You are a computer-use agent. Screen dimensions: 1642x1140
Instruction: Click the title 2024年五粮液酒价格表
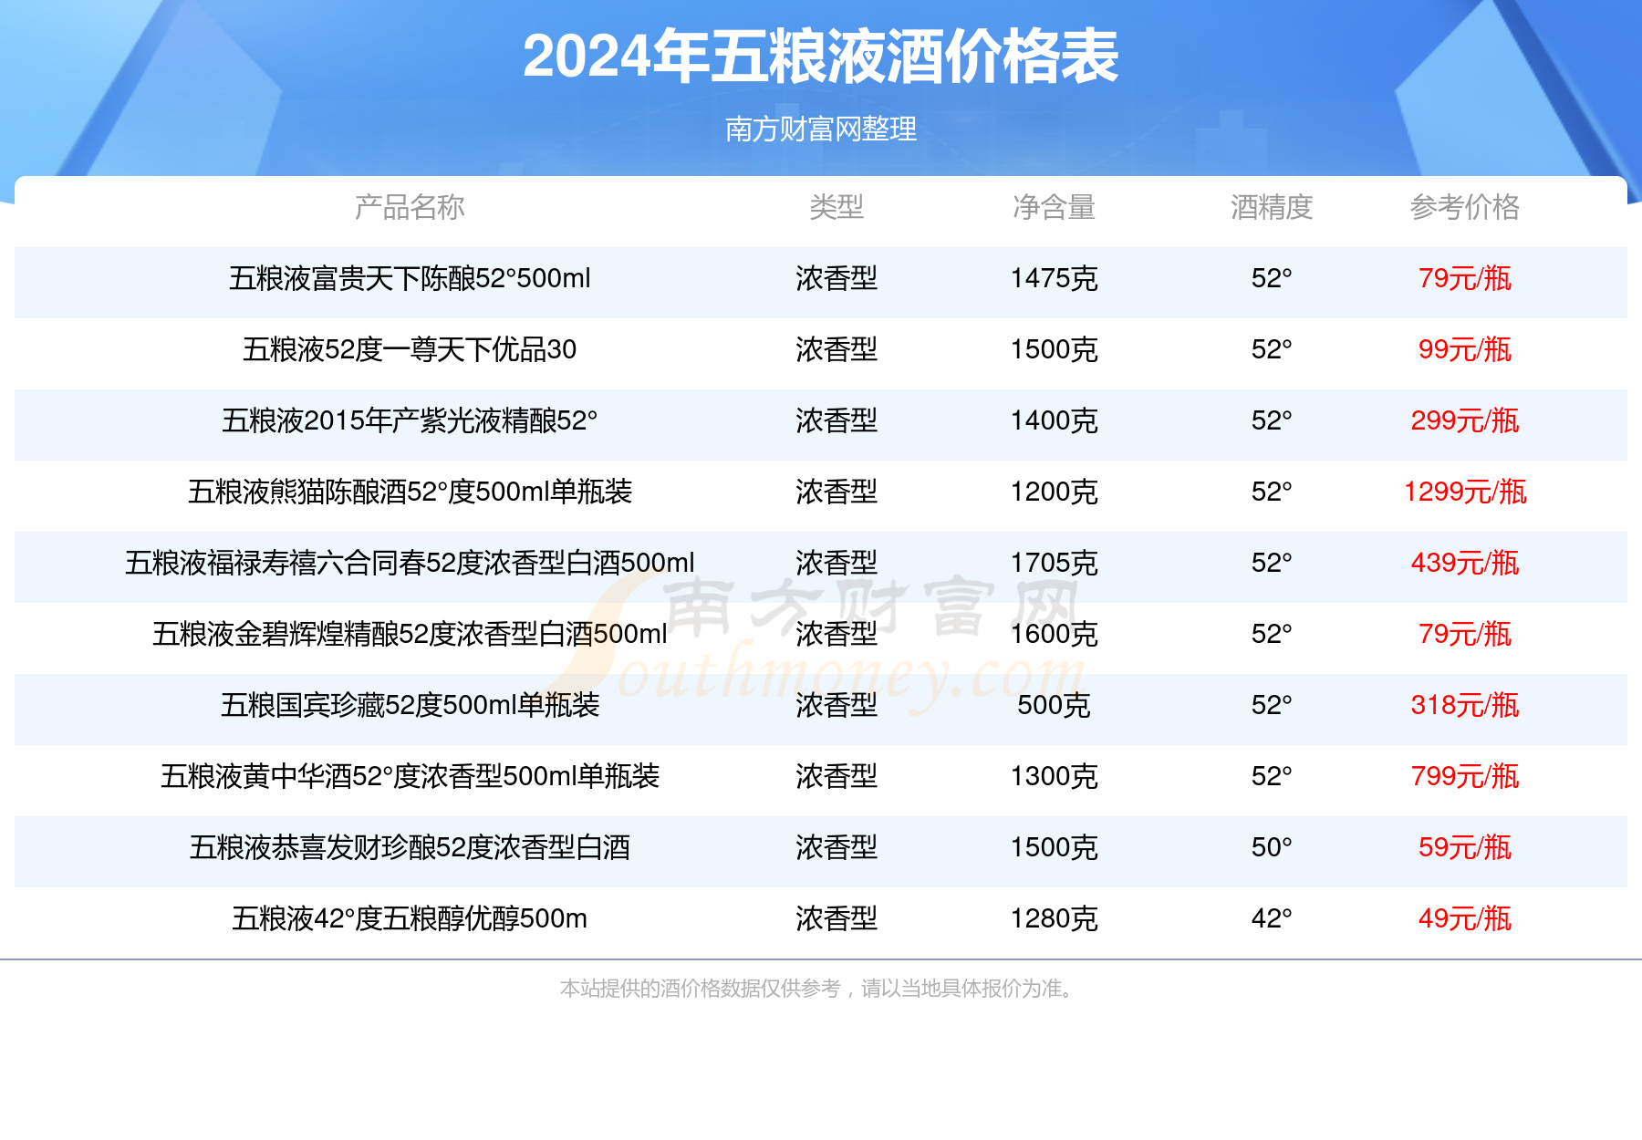coord(820,57)
